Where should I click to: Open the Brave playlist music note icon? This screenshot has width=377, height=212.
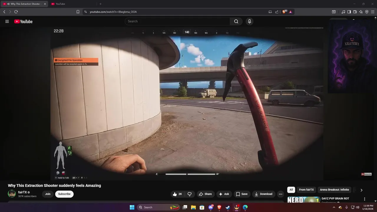[343, 12]
